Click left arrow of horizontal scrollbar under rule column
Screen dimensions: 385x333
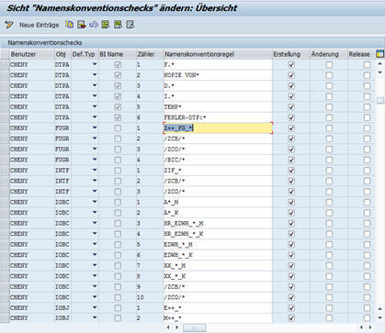[x=168, y=327]
